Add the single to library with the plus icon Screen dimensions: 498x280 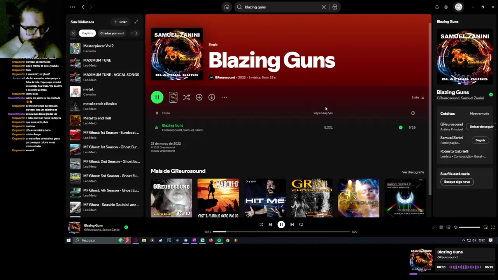199,97
